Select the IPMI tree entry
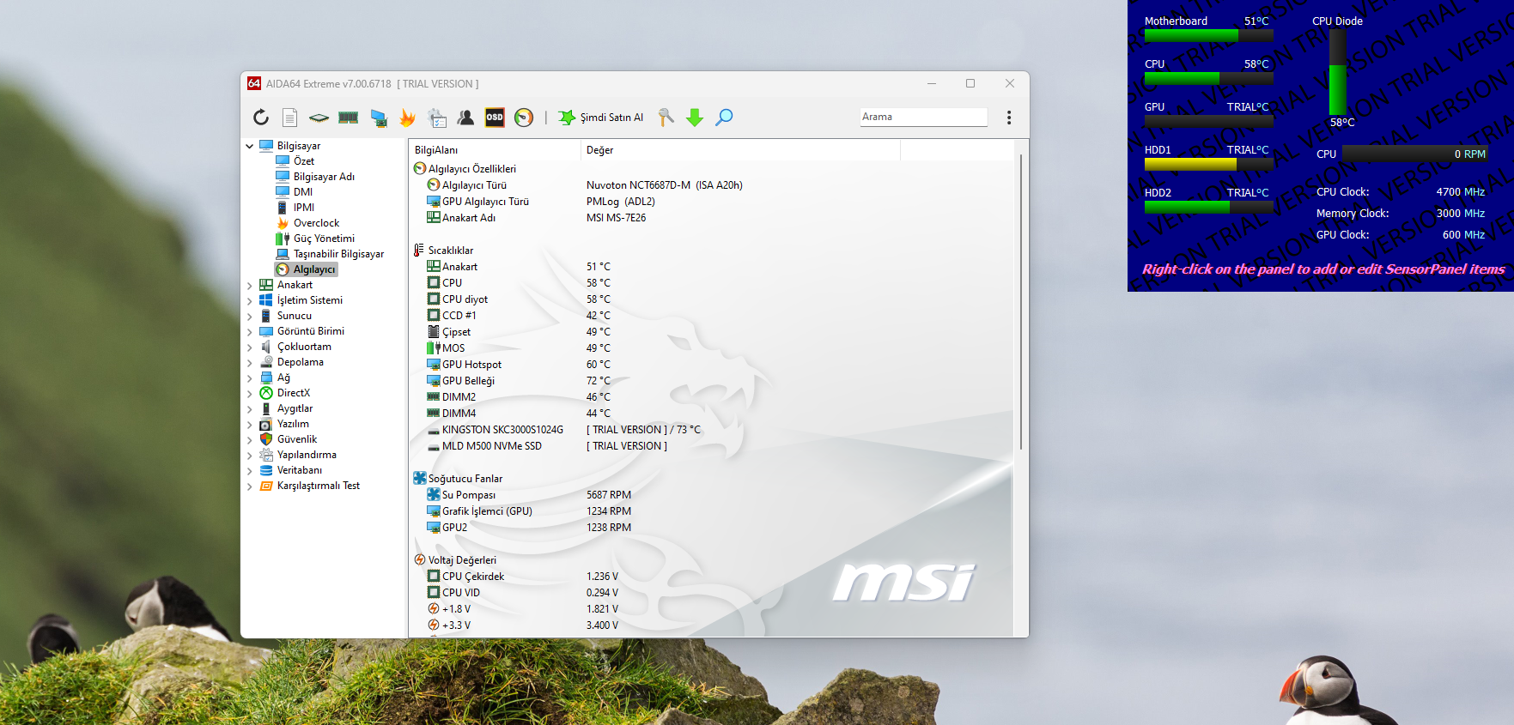The width and height of the screenshot is (1514, 725). (x=303, y=208)
